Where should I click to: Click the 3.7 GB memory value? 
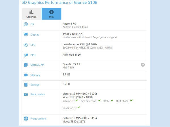click(67, 75)
